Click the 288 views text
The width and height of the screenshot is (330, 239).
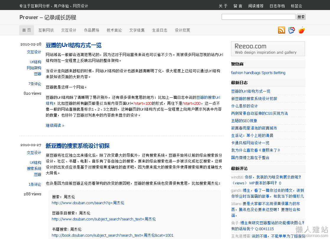(32, 194)
